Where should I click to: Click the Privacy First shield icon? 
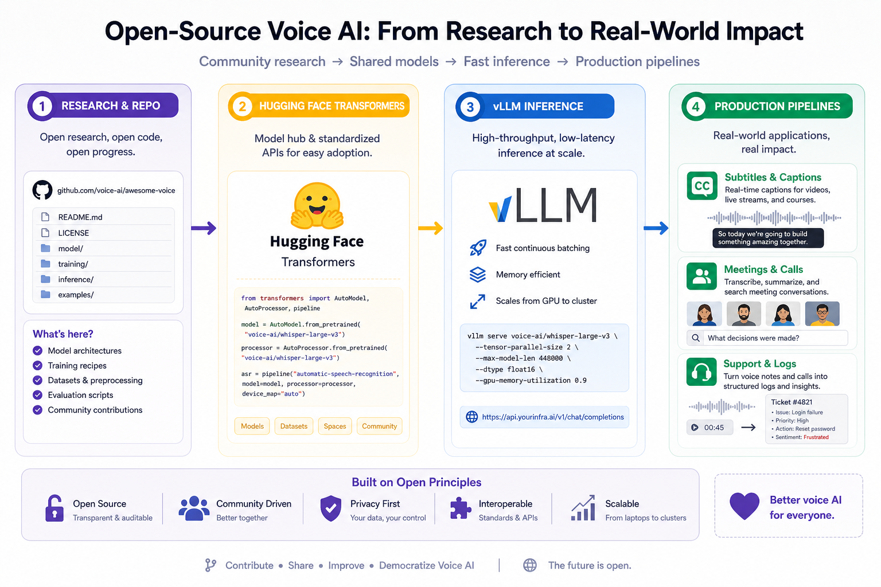pos(330,508)
